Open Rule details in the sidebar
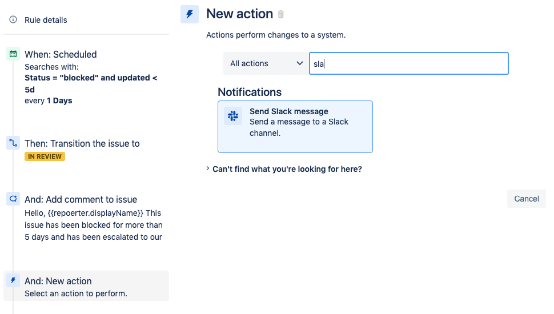The height and width of the screenshot is (314, 554). coord(46,20)
